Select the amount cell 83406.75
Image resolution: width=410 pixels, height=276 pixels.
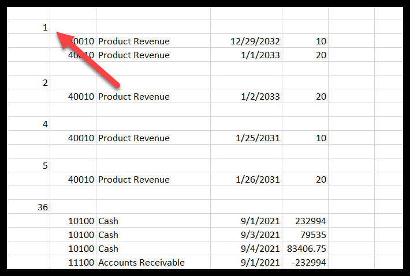coord(306,249)
